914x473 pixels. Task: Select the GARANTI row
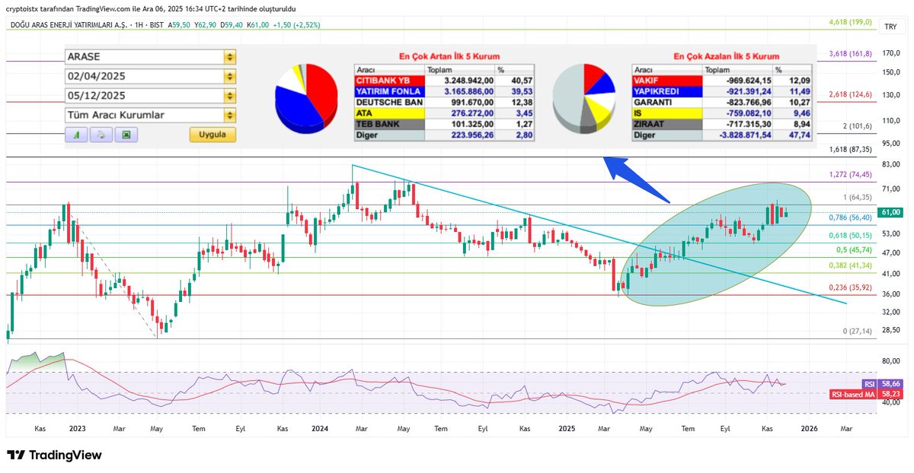[x=721, y=102]
